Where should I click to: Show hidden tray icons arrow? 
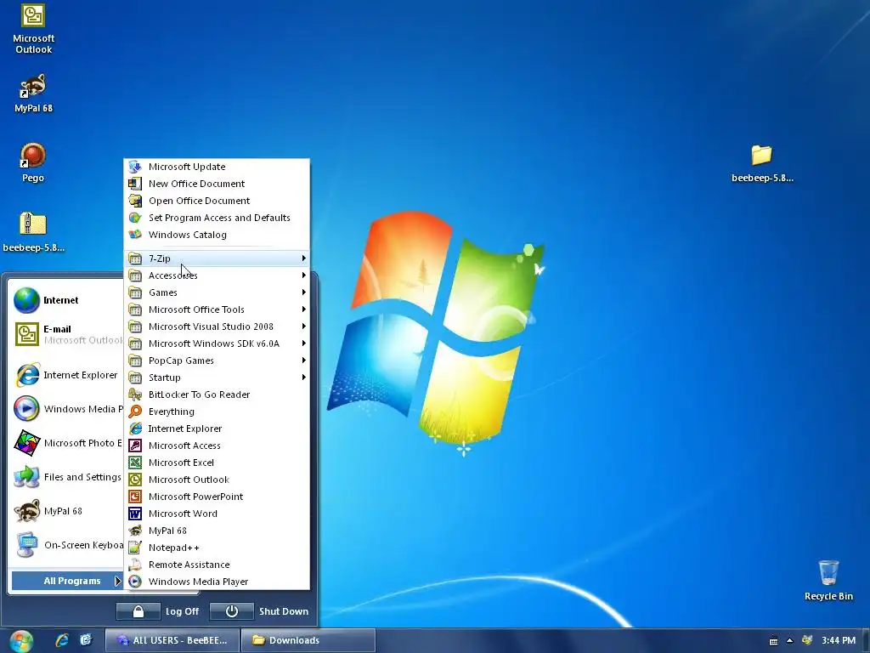pyautogui.click(x=789, y=641)
